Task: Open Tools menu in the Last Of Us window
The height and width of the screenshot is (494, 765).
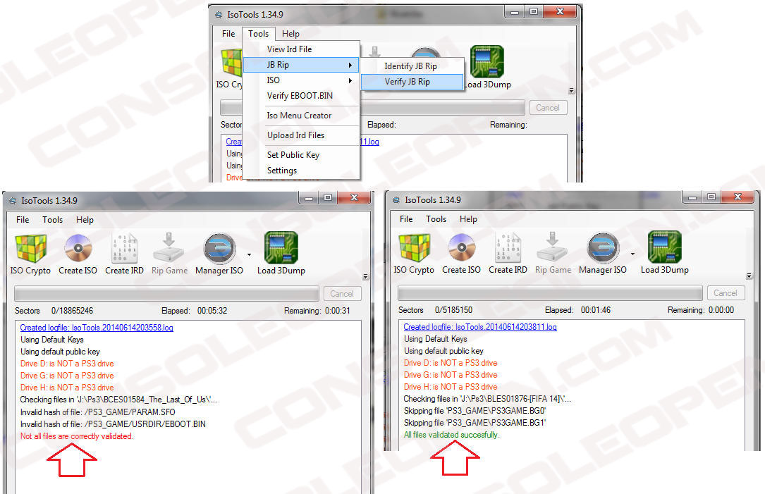Action: point(53,220)
